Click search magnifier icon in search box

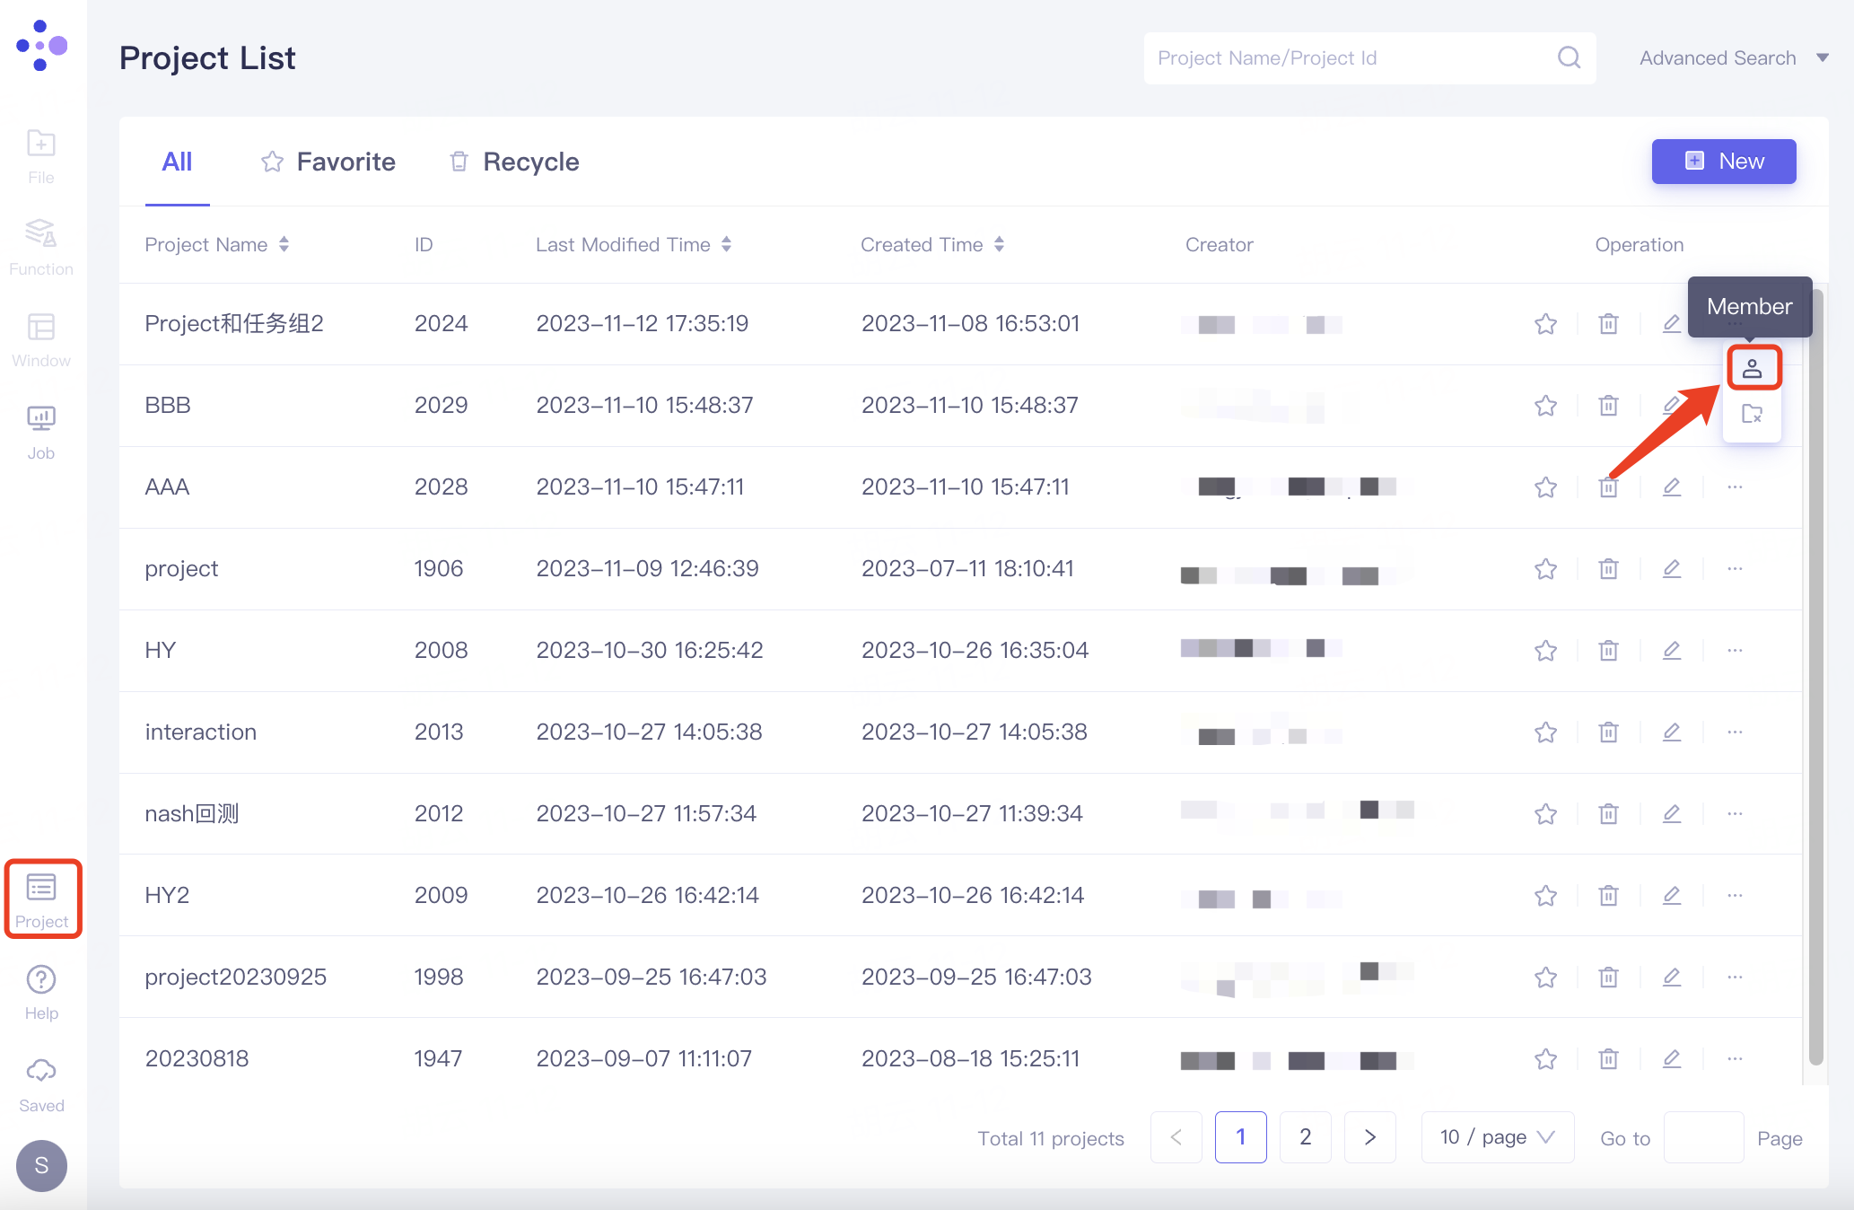(x=1569, y=58)
